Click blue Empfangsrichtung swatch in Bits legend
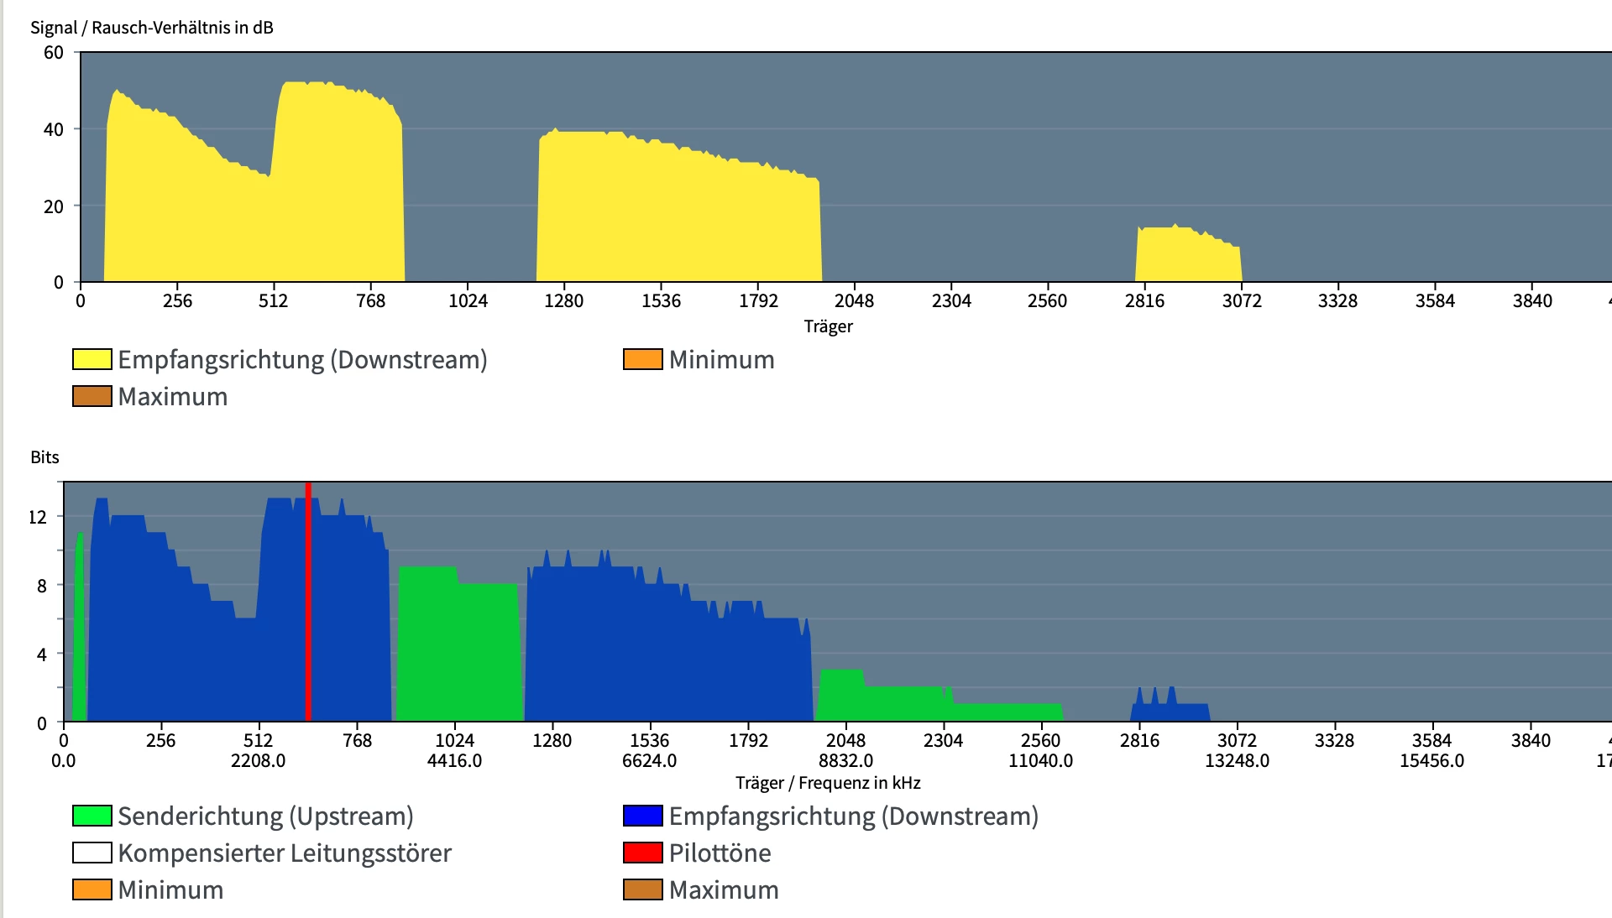 pyautogui.click(x=642, y=816)
